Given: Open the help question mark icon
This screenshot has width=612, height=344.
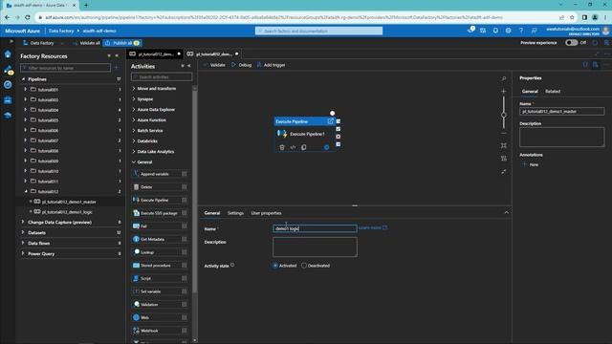Looking at the screenshot, I should coord(521,31).
